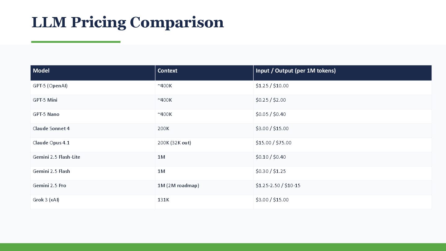Click the Gemini 2.5 Flash-Lite cell
The height and width of the screenshot is (251, 446).
click(x=93, y=159)
